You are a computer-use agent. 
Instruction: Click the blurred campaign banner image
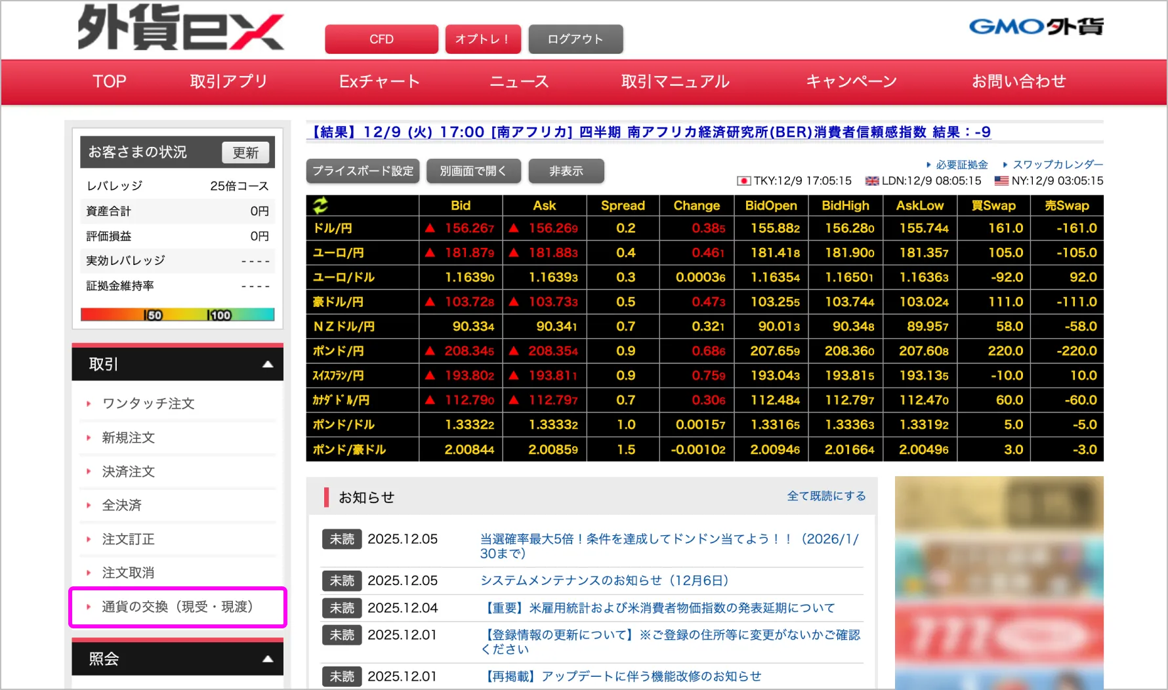[999, 582]
